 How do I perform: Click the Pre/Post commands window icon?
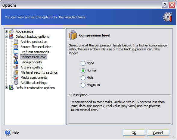point(16,52)
